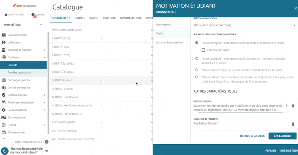This screenshot has height=155, width=298.
Task: Click the Utilisateurs person icon
Action: click(x=3, y=42)
